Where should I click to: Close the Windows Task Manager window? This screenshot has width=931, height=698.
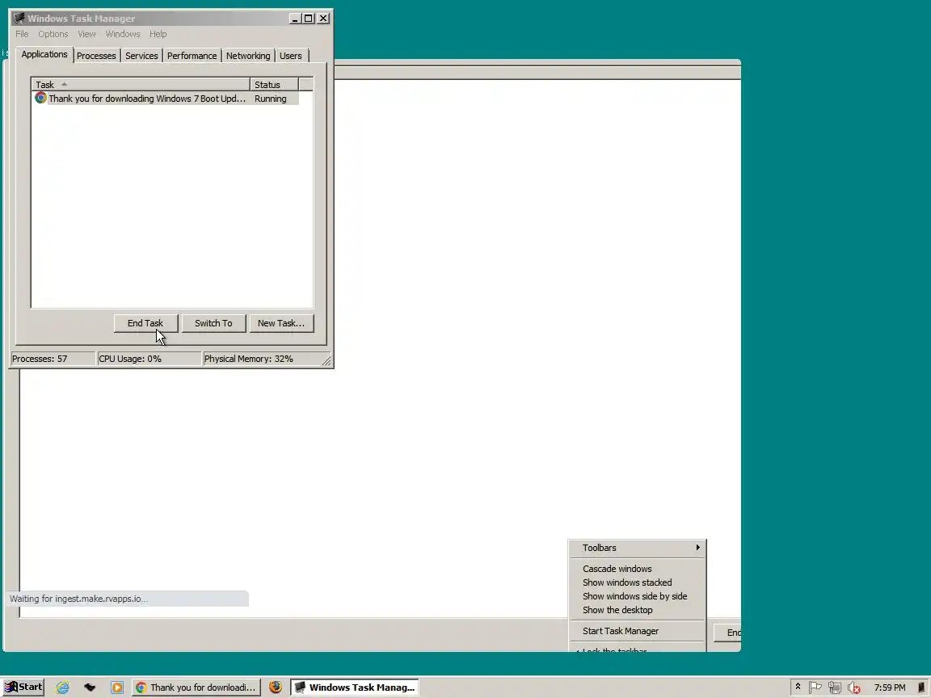(323, 19)
